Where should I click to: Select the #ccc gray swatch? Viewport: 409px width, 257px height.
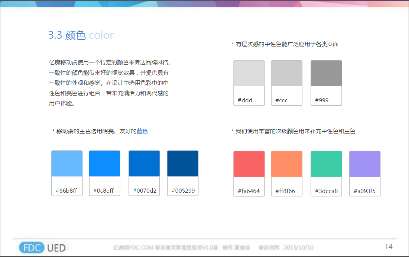(286, 74)
